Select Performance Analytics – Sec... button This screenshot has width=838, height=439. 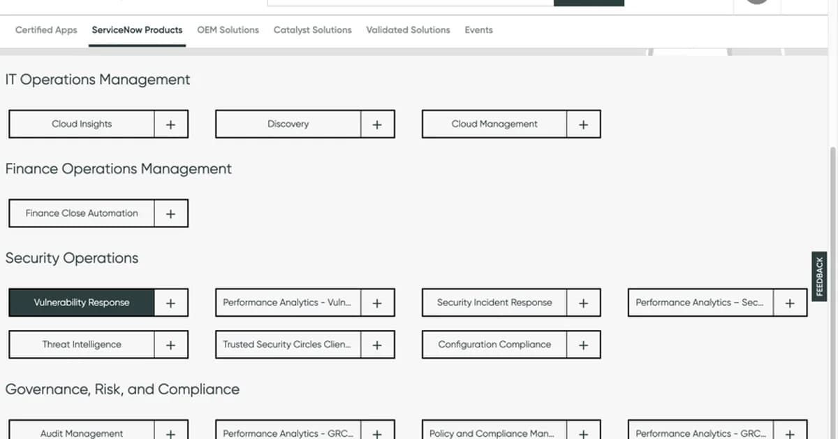(701, 303)
